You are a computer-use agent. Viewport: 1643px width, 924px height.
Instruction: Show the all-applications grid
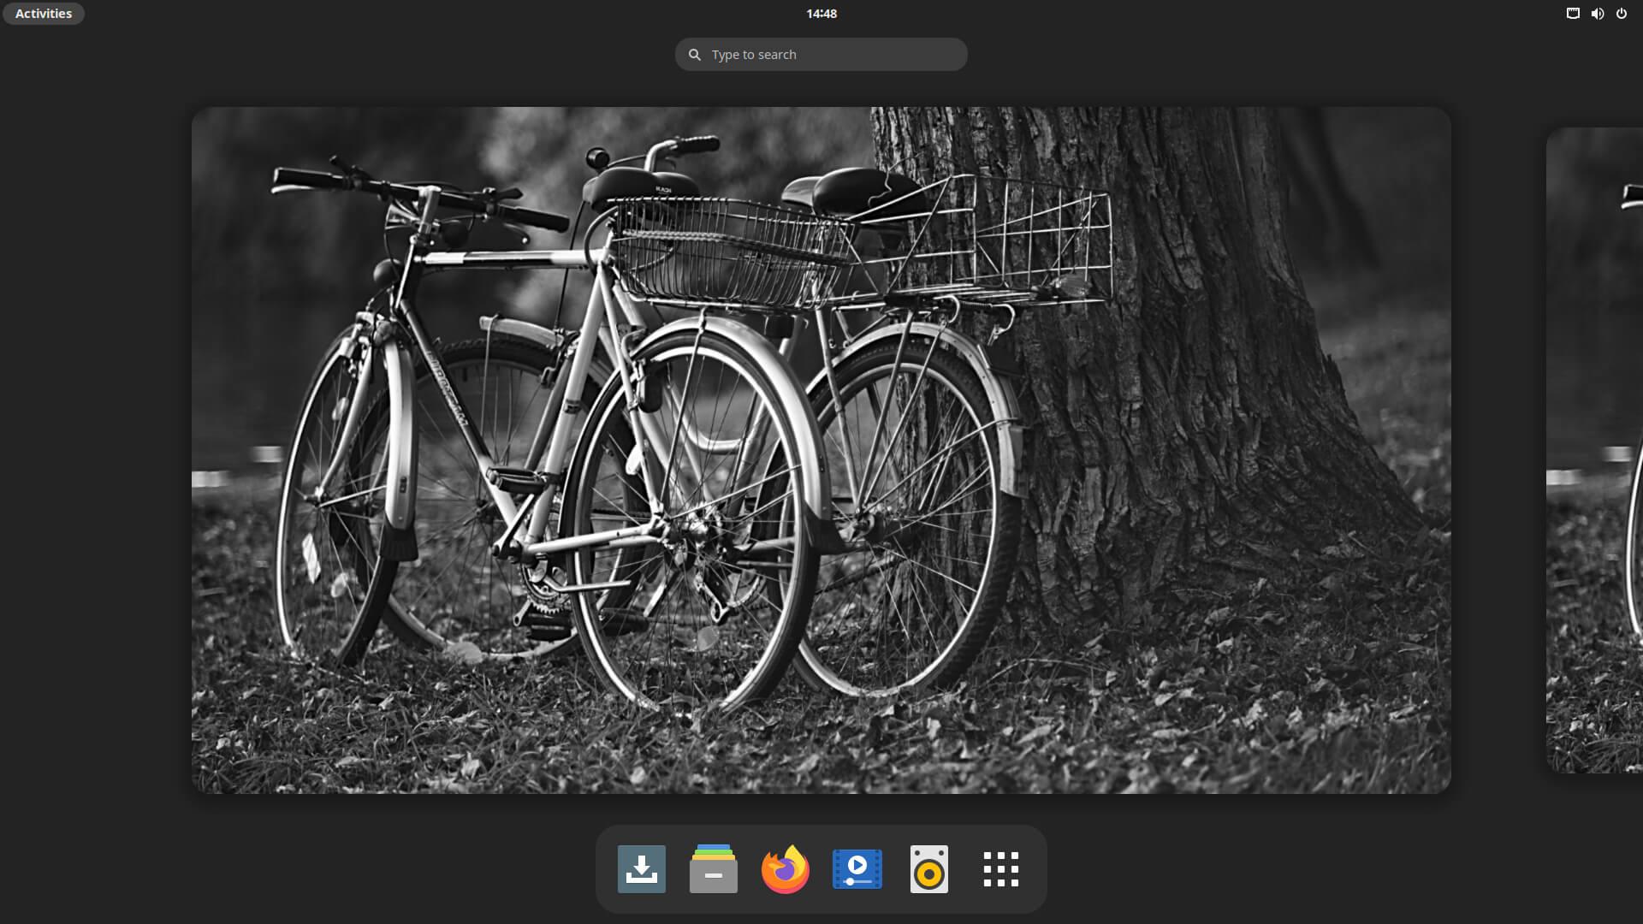tap(1000, 869)
